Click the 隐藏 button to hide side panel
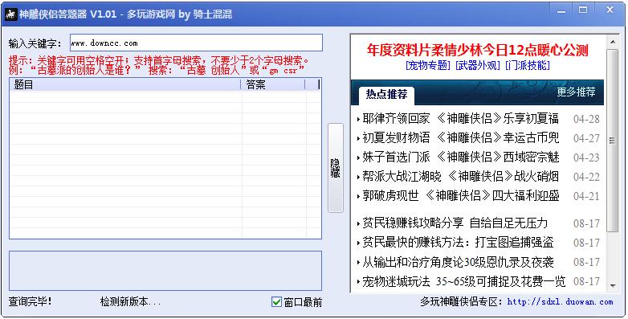This screenshot has height=319, width=628. pos(335,168)
